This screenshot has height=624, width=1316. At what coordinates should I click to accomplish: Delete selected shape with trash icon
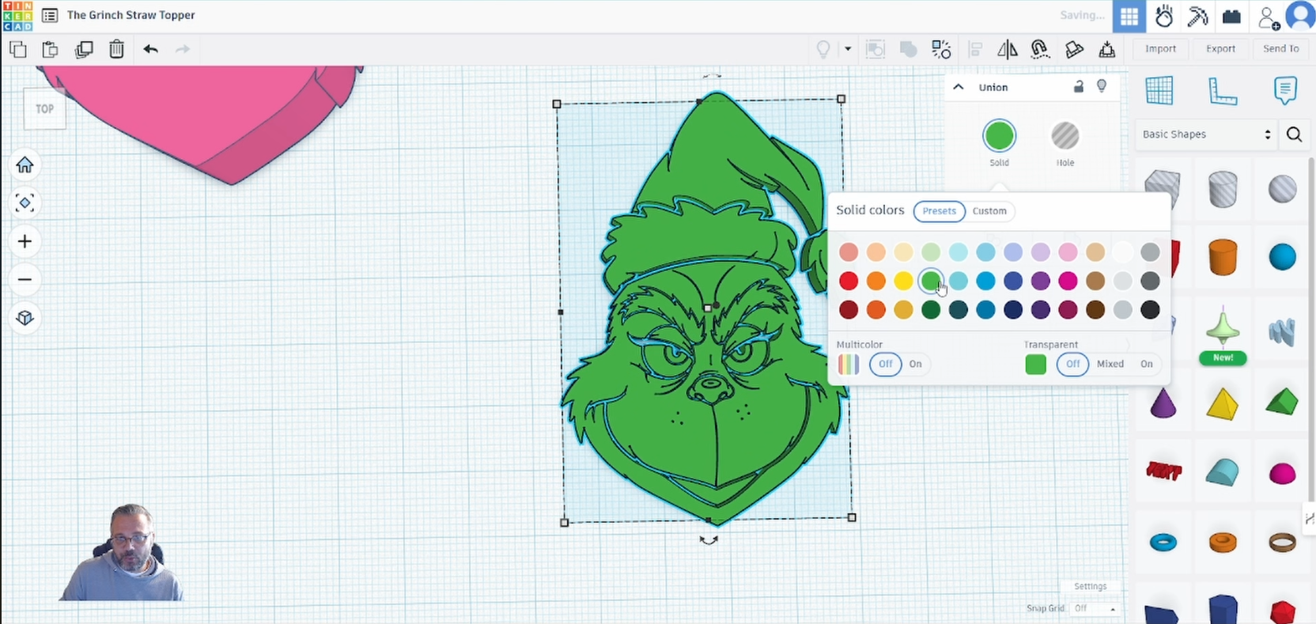click(x=116, y=50)
